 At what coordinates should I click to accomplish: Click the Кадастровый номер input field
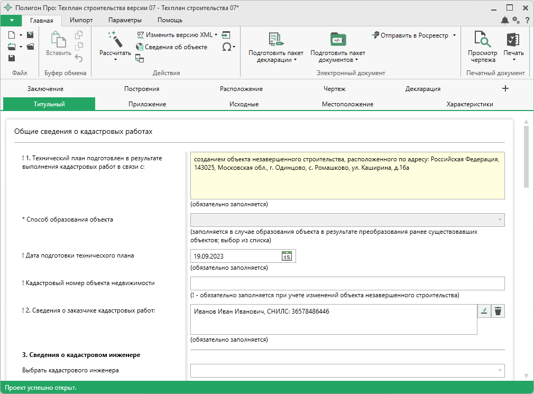pos(347,283)
